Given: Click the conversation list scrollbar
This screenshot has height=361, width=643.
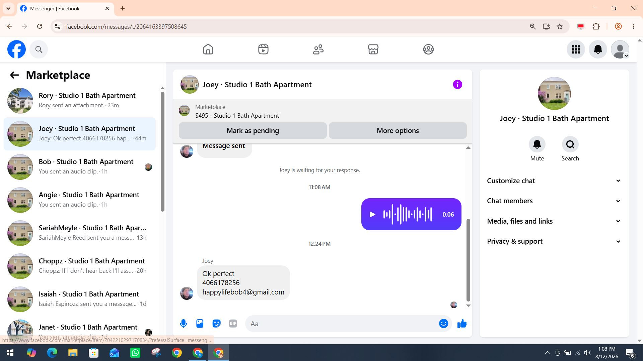Looking at the screenshot, I should click(162, 151).
